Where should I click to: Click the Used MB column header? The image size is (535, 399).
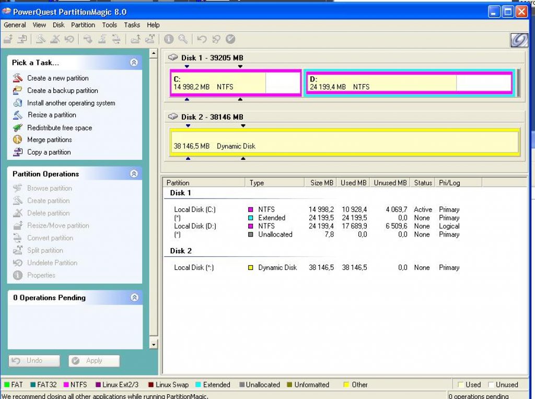(x=354, y=183)
